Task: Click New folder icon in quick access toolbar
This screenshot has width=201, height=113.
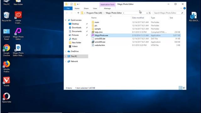Action: click(x=75, y=4)
